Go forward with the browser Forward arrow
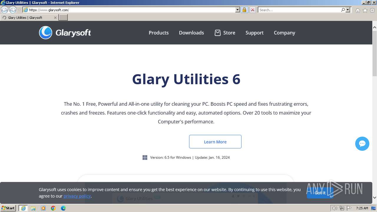 (13, 10)
